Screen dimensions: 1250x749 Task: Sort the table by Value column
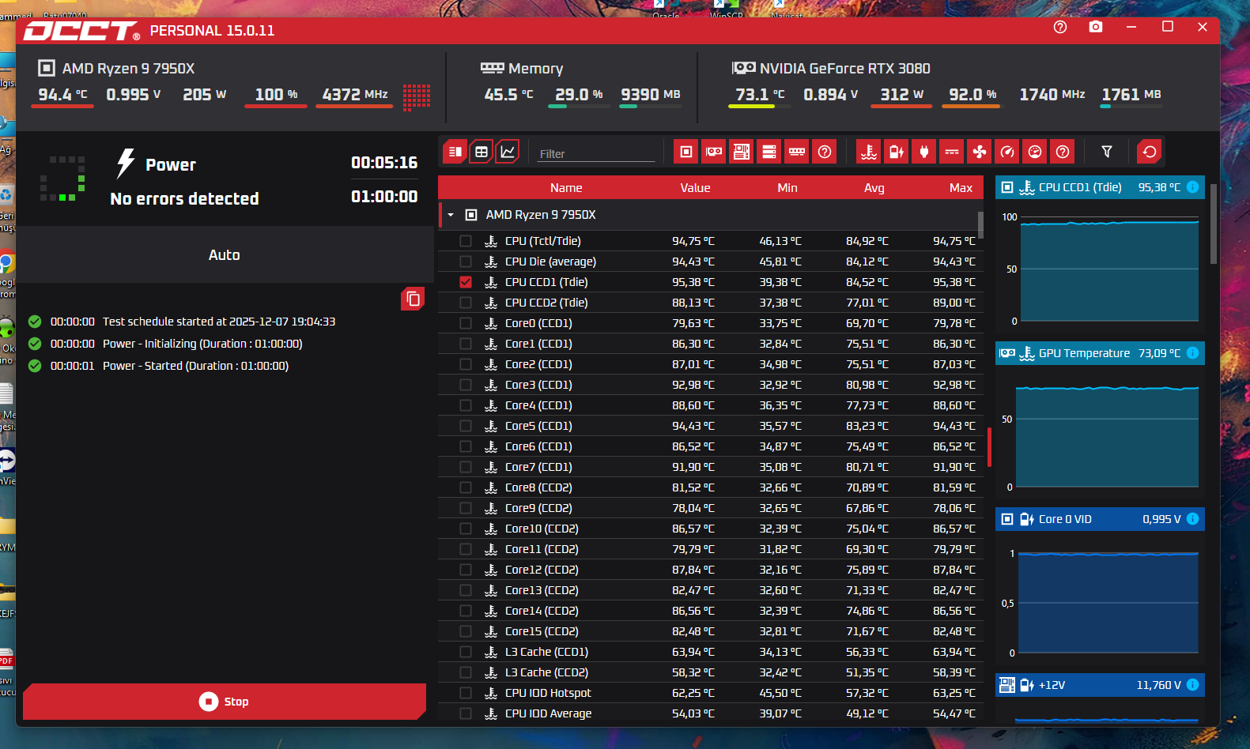tap(696, 188)
